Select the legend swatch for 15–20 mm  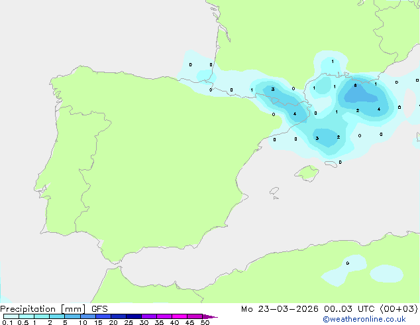point(103,316)
